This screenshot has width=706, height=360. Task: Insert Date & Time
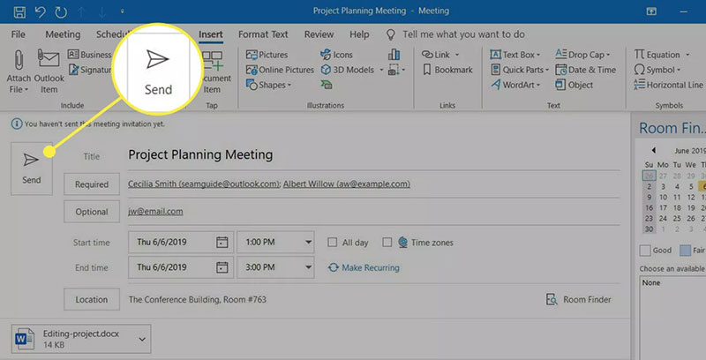tap(585, 70)
